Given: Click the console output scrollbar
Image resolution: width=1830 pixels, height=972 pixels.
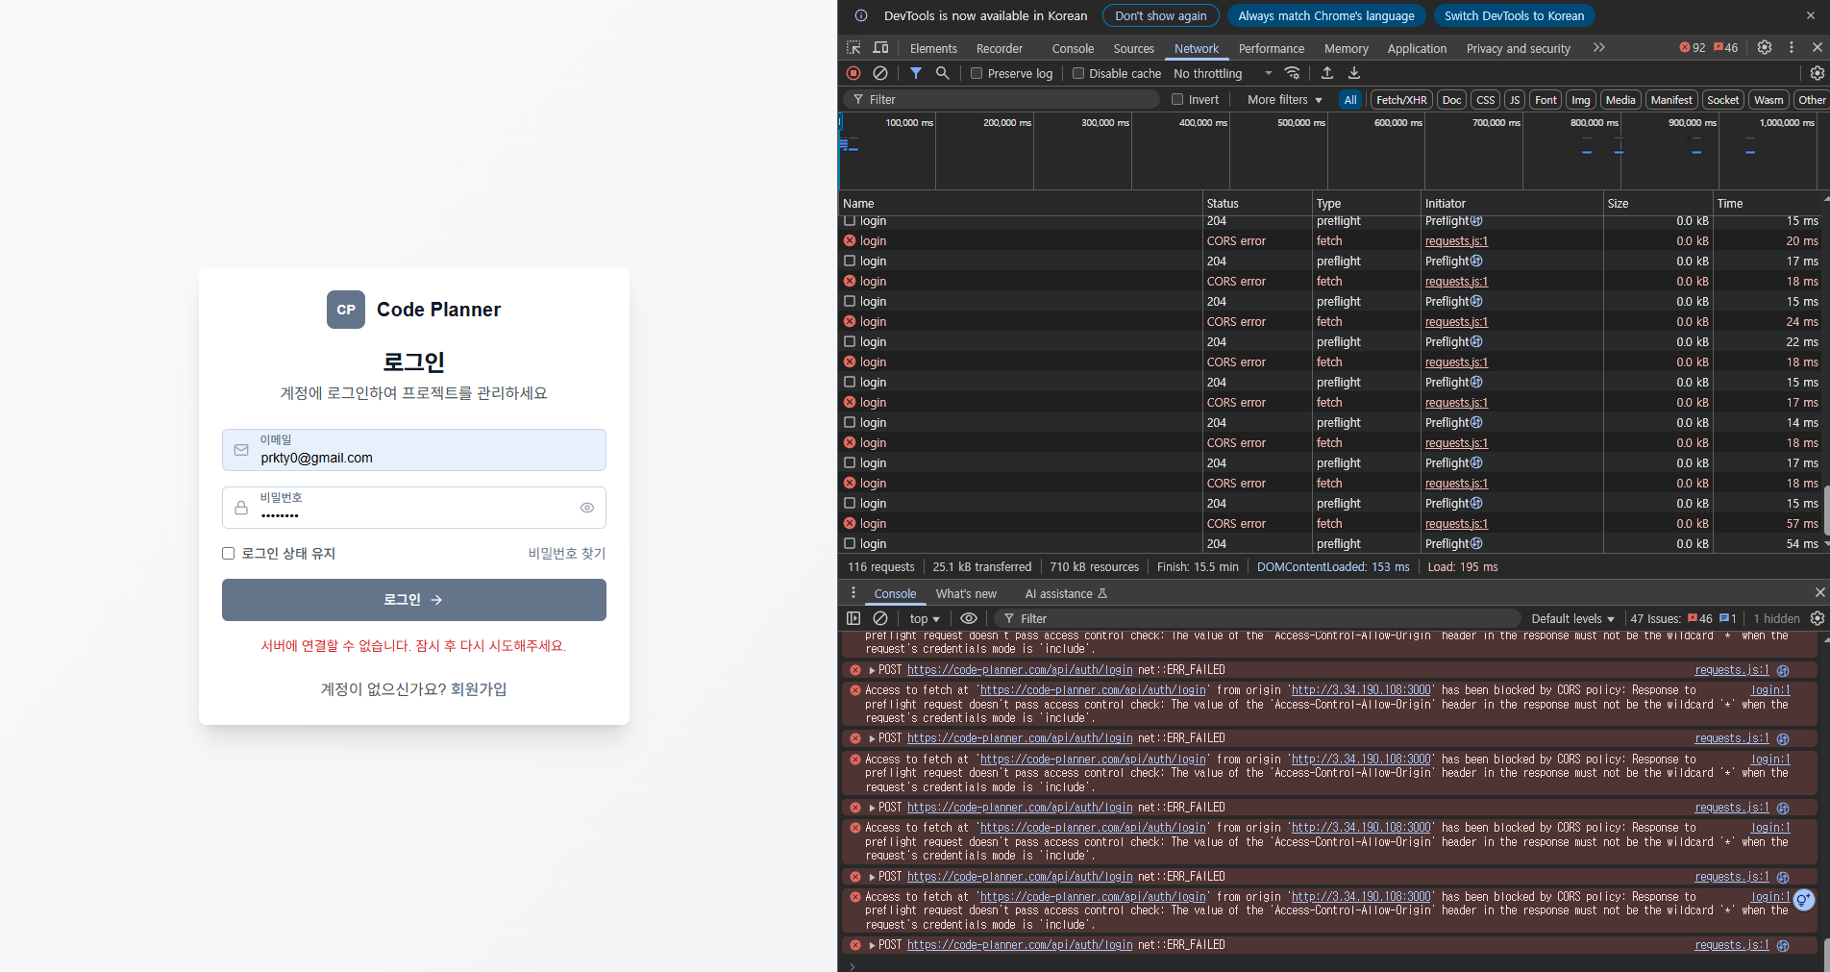Looking at the screenshot, I should [1826, 955].
